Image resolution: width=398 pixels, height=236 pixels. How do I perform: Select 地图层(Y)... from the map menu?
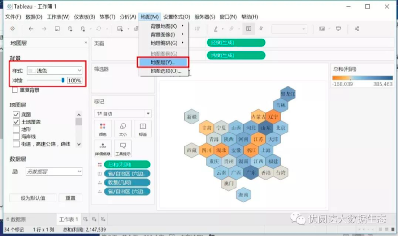pos(163,62)
